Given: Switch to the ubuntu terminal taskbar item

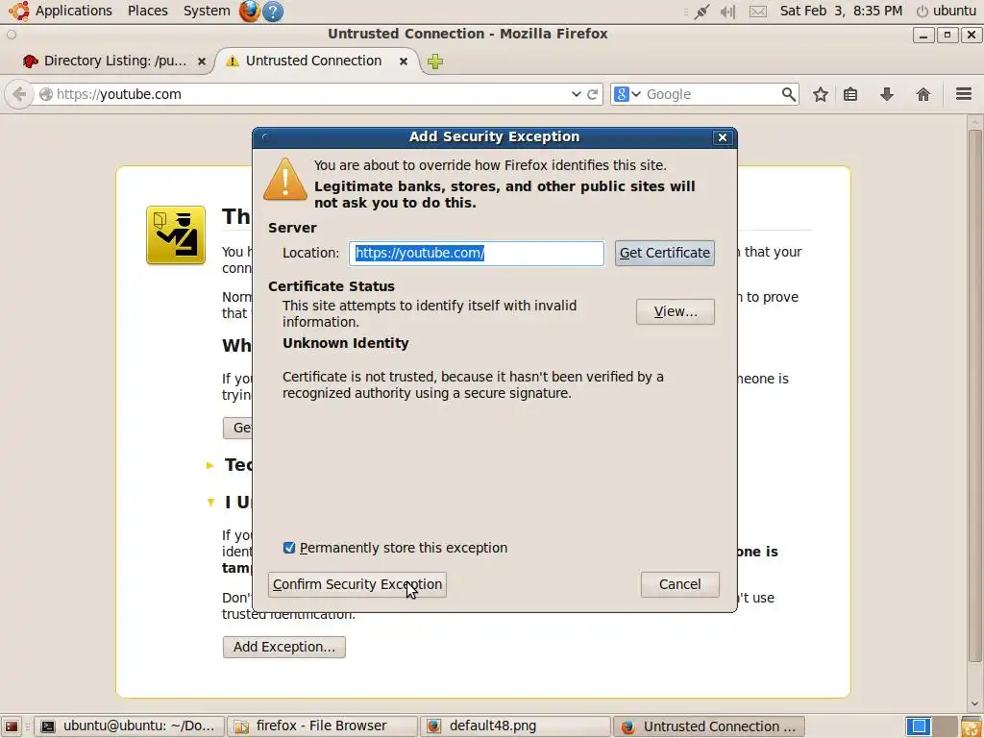Looking at the screenshot, I should click(129, 726).
